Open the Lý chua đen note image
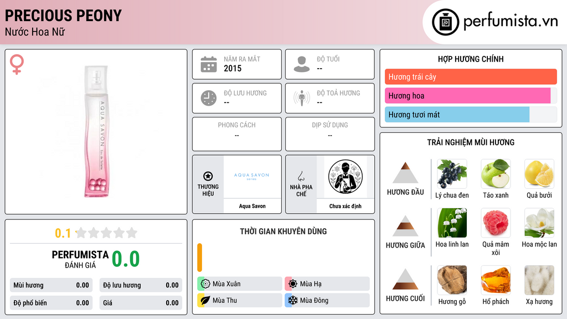 [x=452, y=174]
